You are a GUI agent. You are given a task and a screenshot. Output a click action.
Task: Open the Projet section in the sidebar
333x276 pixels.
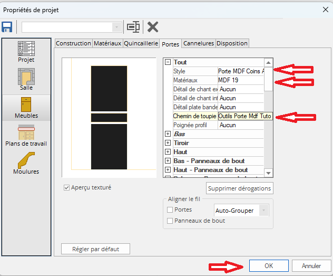[x=26, y=52]
